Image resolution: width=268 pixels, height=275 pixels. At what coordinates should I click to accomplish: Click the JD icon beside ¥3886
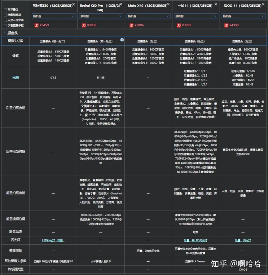coord(131,25)
